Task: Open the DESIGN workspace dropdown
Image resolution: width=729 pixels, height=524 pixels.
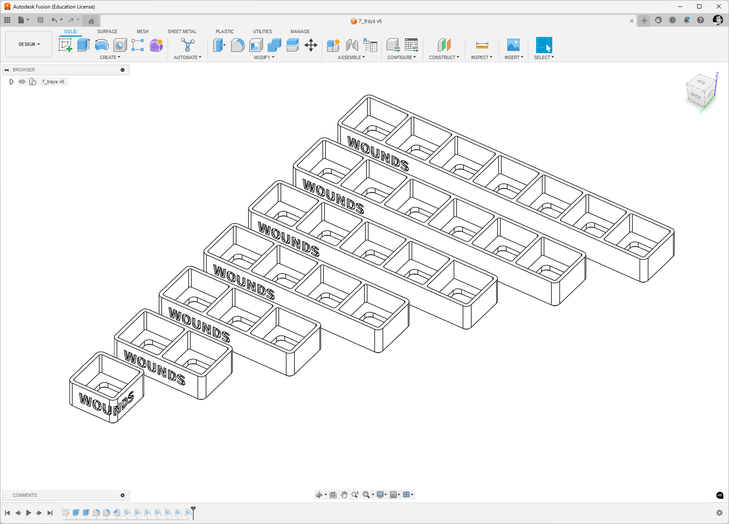Action: 29,44
